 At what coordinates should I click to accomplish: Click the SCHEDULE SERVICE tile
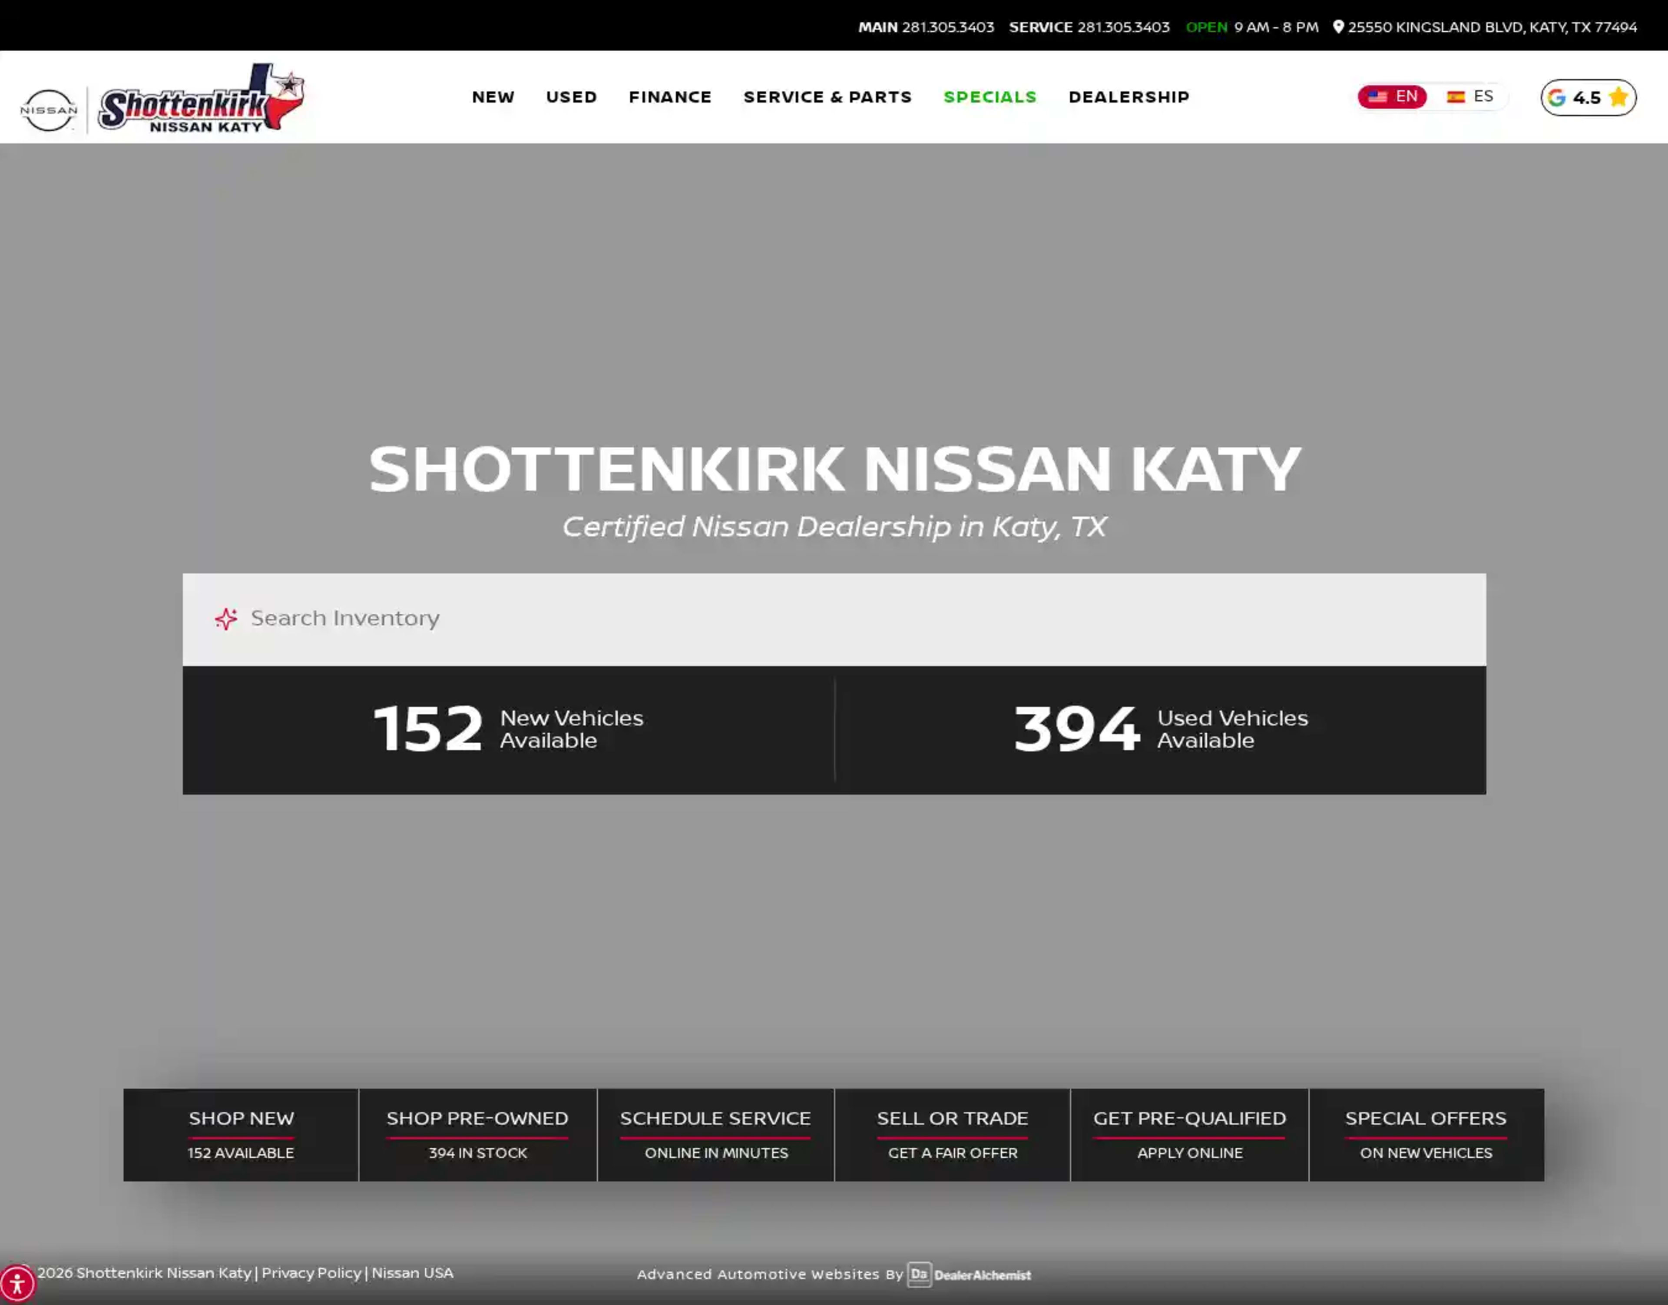pos(715,1135)
